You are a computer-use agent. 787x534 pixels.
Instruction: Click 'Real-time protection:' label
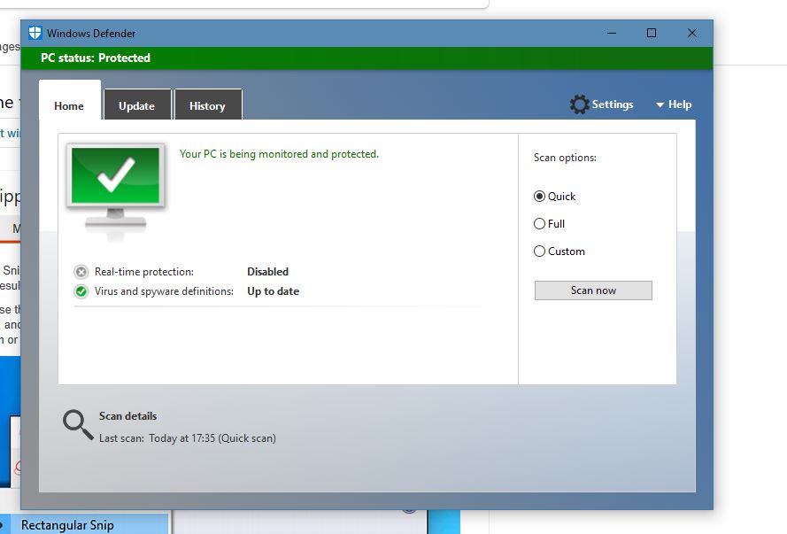click(144, 272)
